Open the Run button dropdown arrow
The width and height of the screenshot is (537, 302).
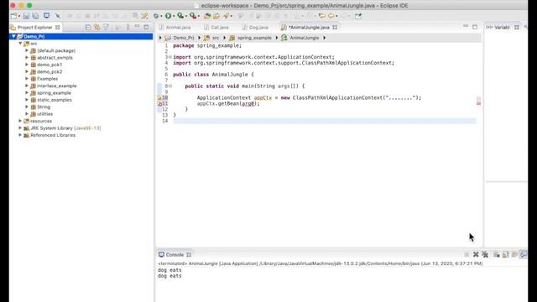coord(174,16)
